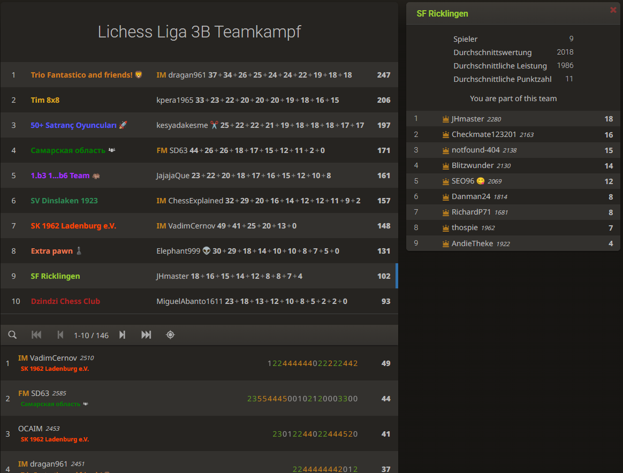Open the player search magnifier icon
The image size is (623, 473).
pyautogui.click(x=12, y=334)
